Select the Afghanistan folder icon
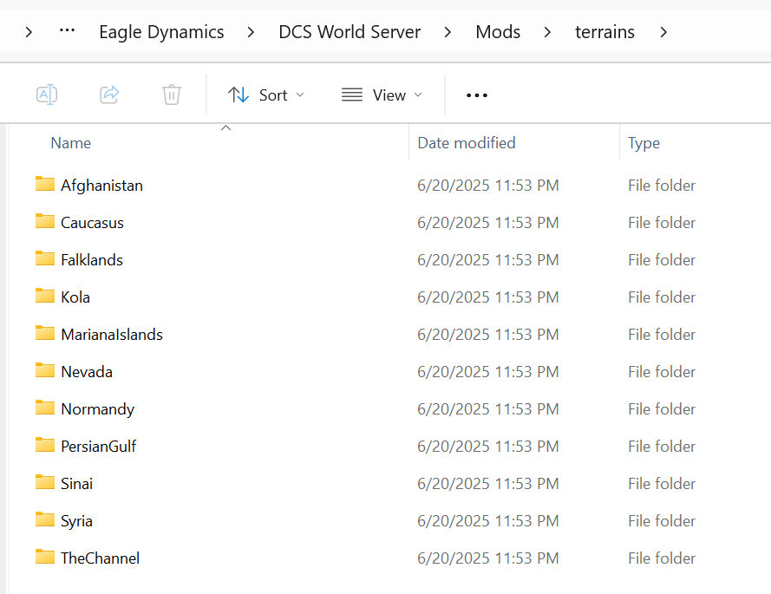771x594 pixels. point(45,184)
